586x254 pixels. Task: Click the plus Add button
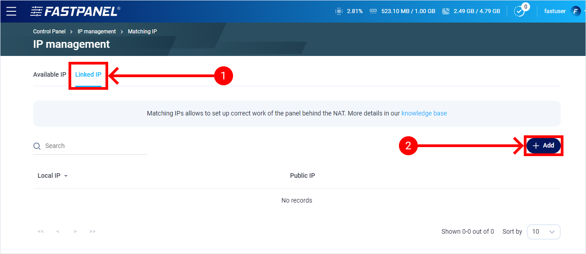[544, 146]
